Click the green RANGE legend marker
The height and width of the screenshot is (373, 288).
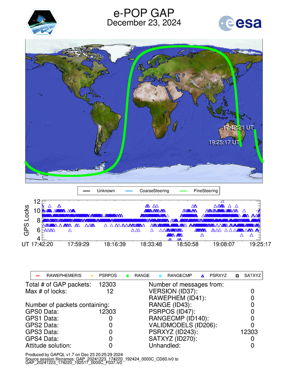127,275
